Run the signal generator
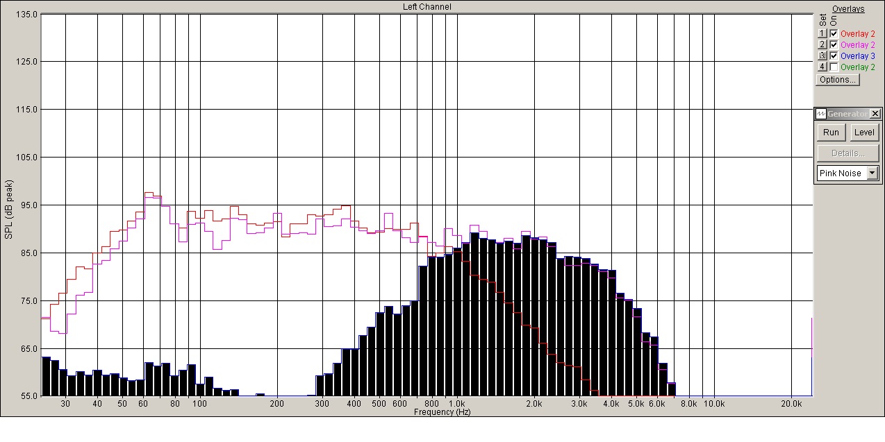 (831, 133)
